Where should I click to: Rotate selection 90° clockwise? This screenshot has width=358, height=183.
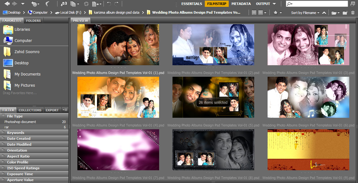pos(117,4)
